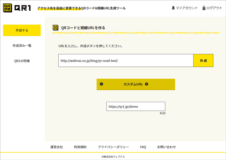Open 利用規約 footer link

tap(80, 147)
